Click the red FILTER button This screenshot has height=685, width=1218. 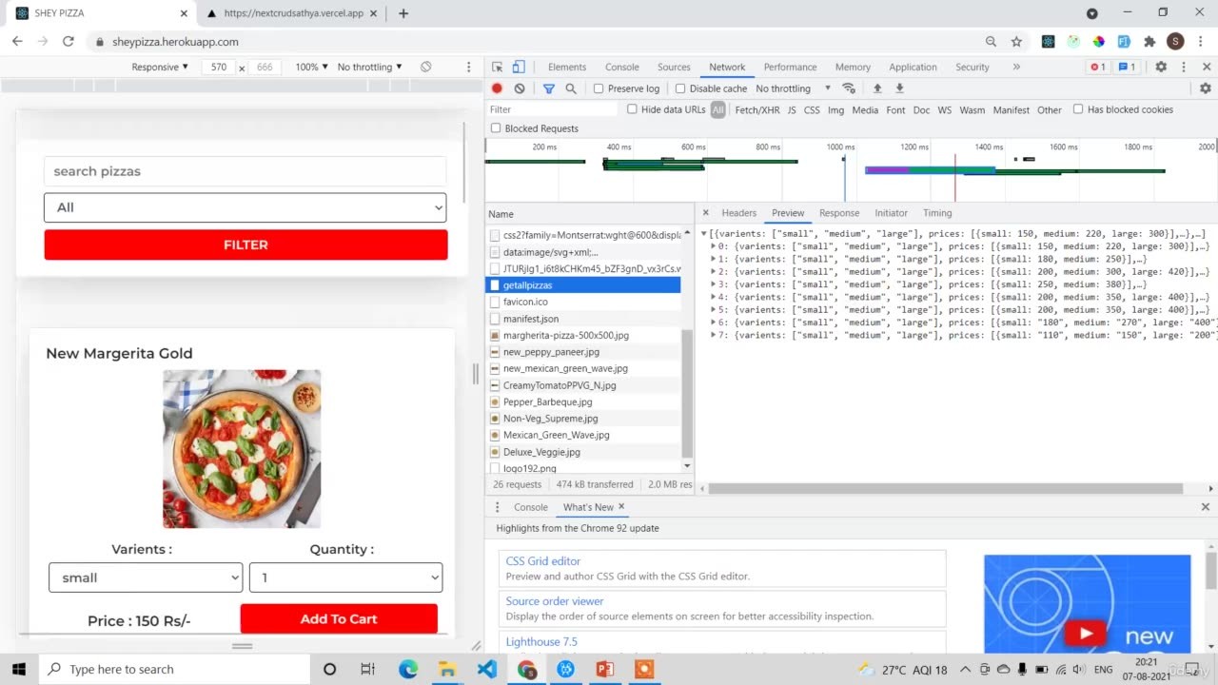[246, 245]
